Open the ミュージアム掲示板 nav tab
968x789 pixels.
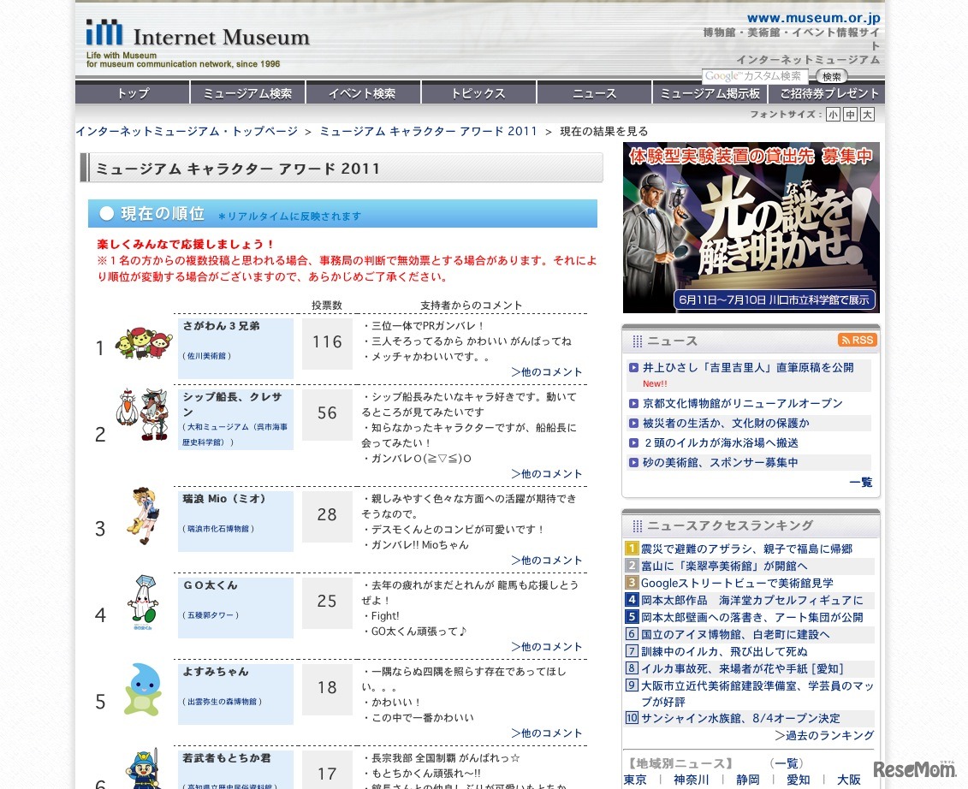click(x=710, y=93)
